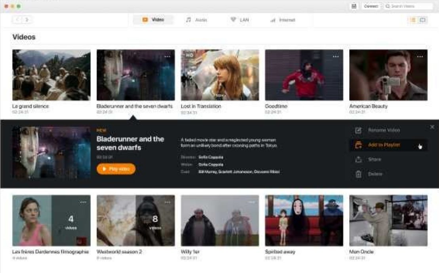Click the calendar icon beside Connect
This screenshot has height=273, width=439.
pos(354,6)
